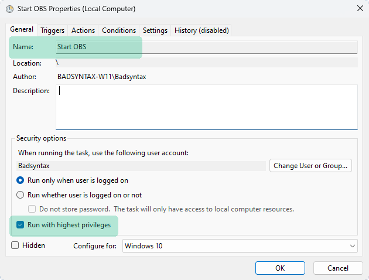Enable the Hidden checkbox

click(15, 245)
